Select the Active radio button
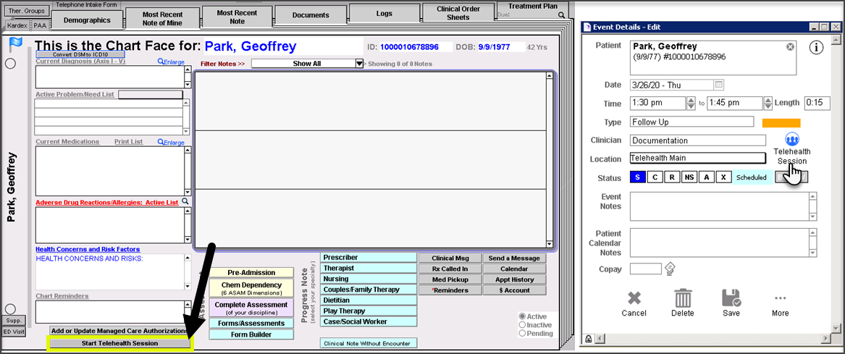 tap(522, 316)
